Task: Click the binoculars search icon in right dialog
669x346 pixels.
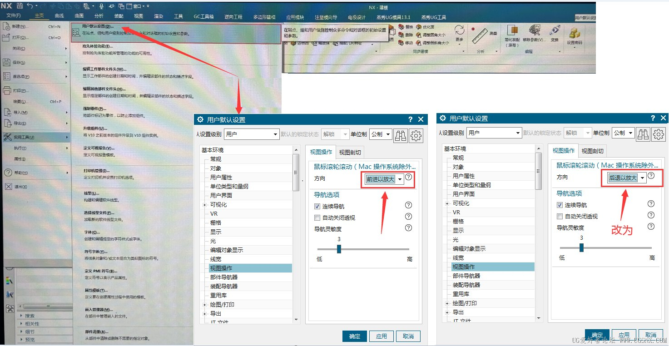Action: pos(643,133)
